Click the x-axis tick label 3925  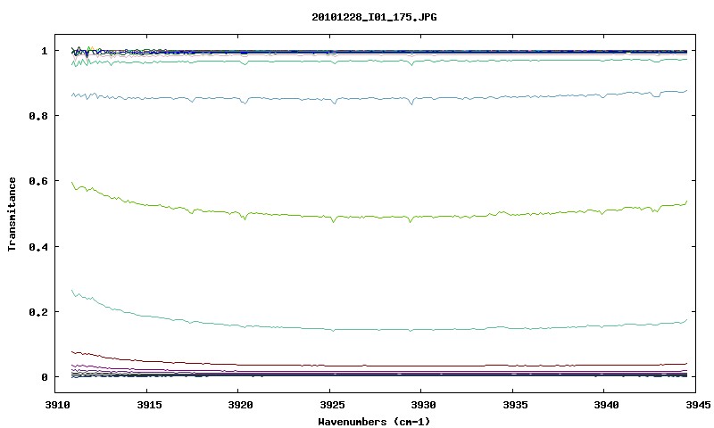[332, 405]
